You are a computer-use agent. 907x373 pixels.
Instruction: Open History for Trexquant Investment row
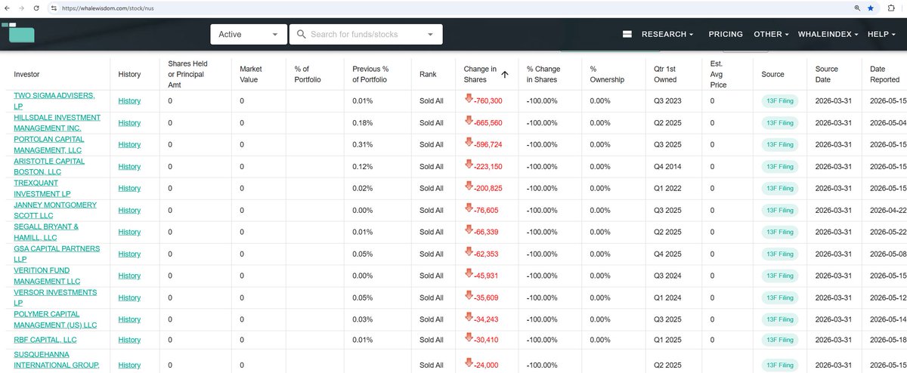click(x=129, y=188)
